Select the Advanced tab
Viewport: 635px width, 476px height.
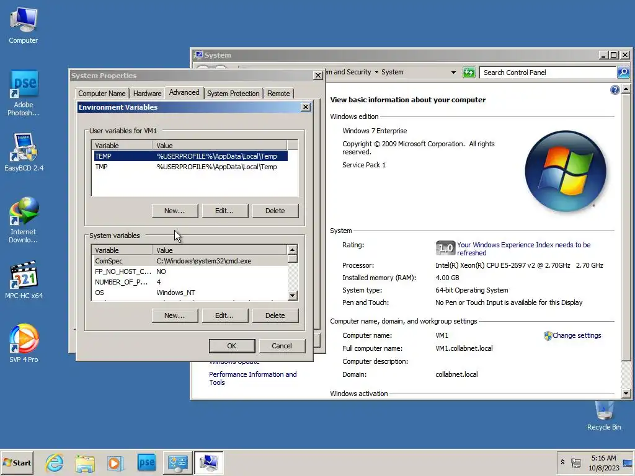pyautogui.click(x=184, y=92)
